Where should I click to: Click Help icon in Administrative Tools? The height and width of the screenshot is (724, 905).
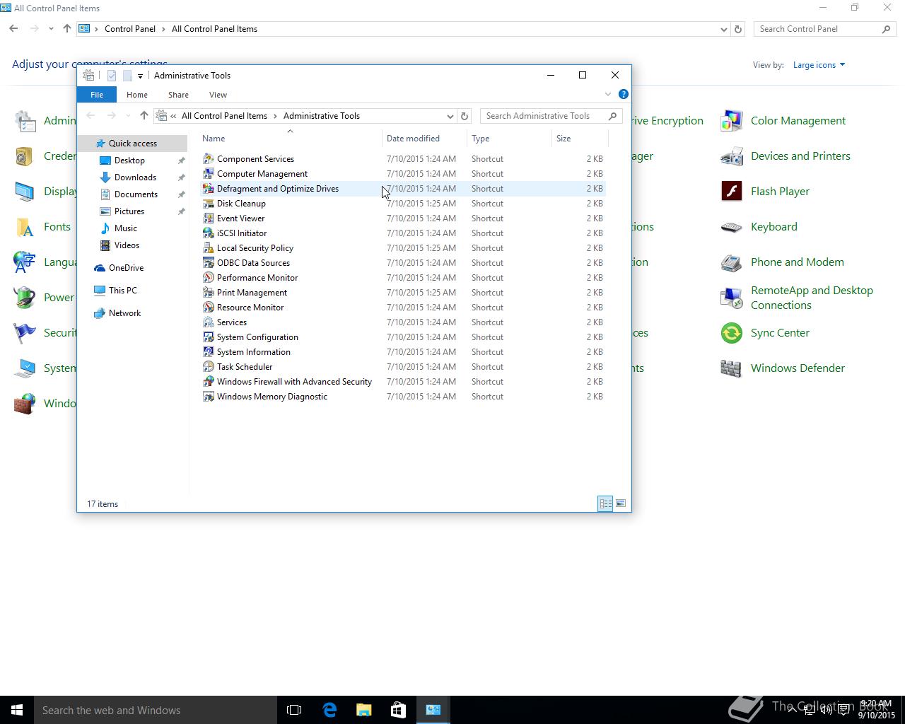coord(623,94)
